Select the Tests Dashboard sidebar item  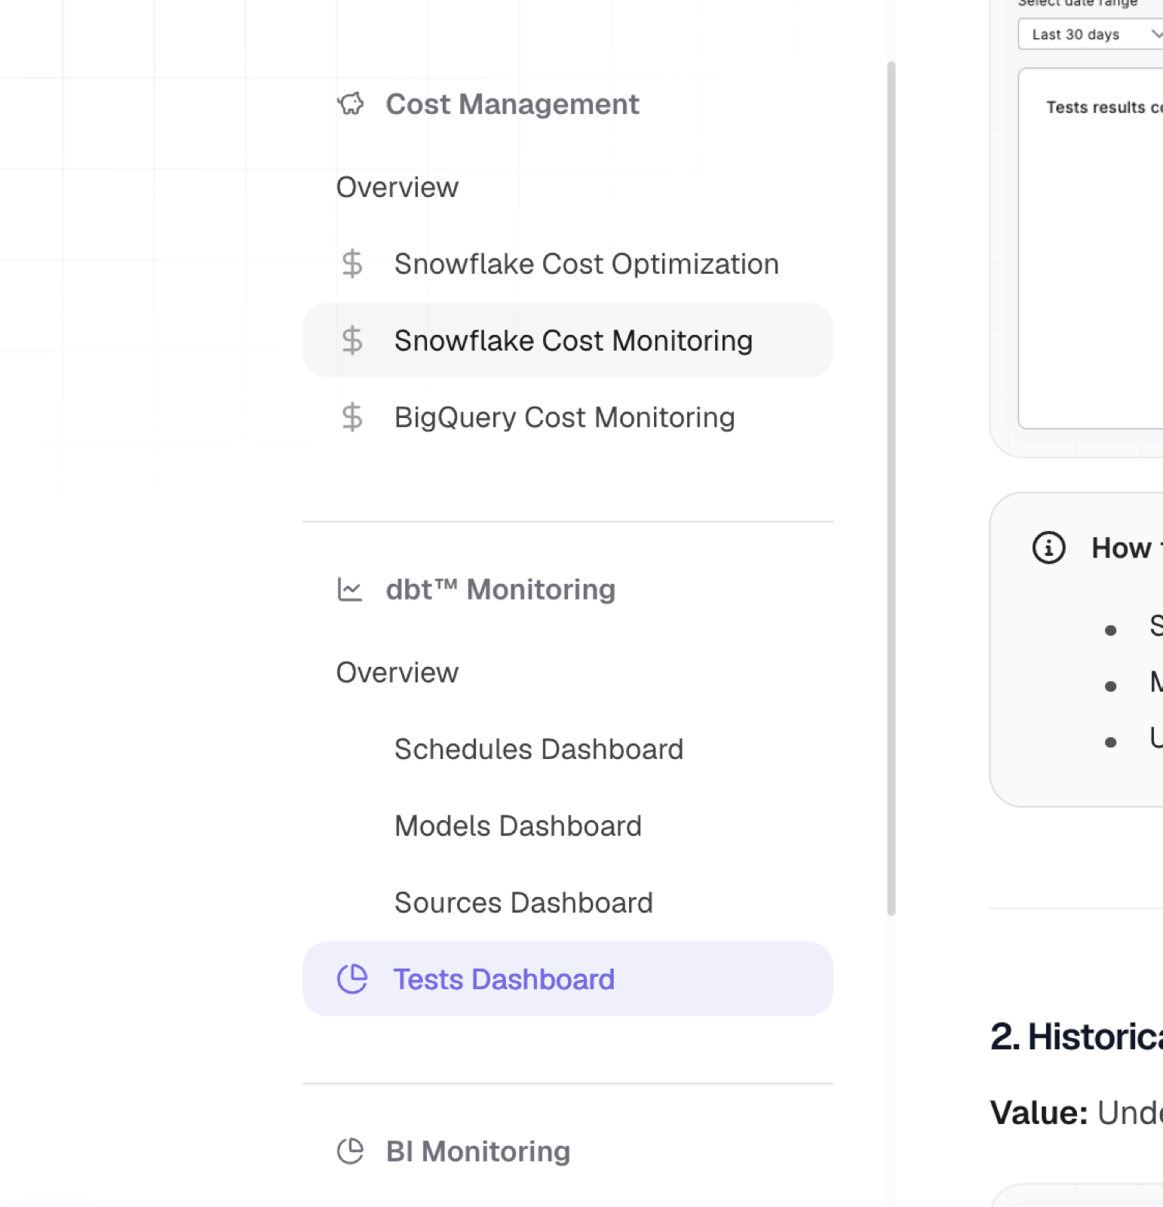click(568, 979)
